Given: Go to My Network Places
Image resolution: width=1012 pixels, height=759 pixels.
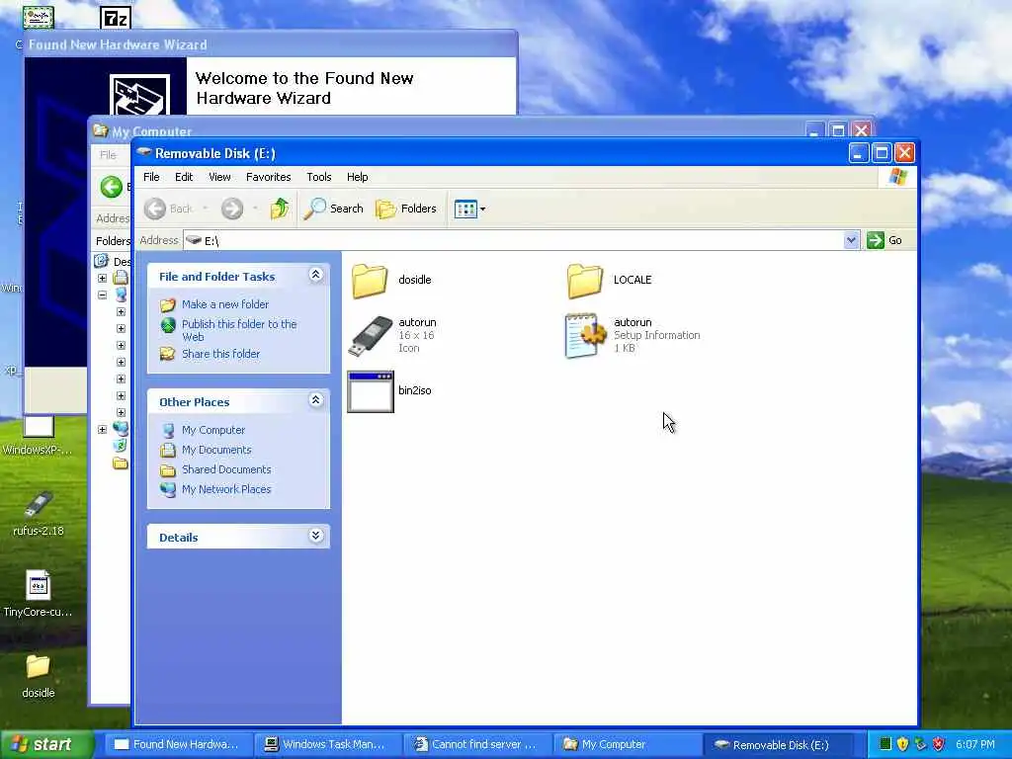Looking at the screenshot, I should tap(226, 489).
